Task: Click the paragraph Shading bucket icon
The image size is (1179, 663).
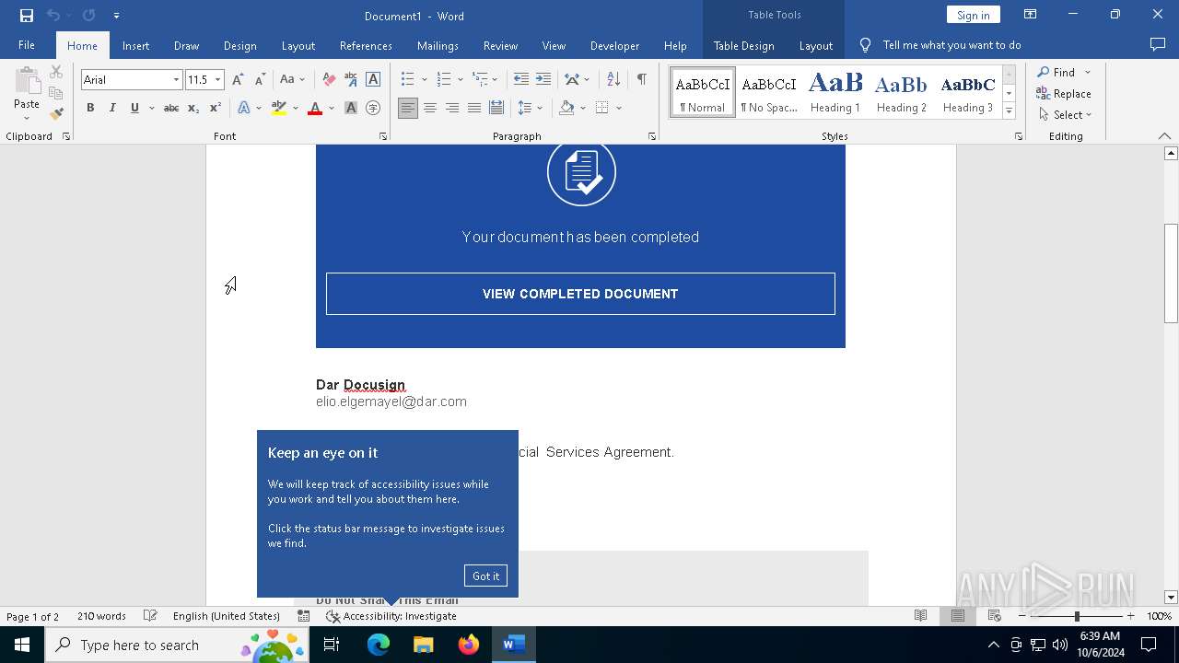Action: pos(567,108)
